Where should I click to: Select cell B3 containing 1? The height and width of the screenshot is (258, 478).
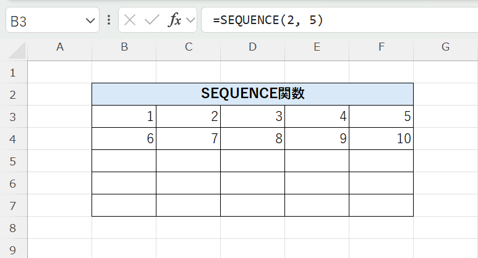124,117
